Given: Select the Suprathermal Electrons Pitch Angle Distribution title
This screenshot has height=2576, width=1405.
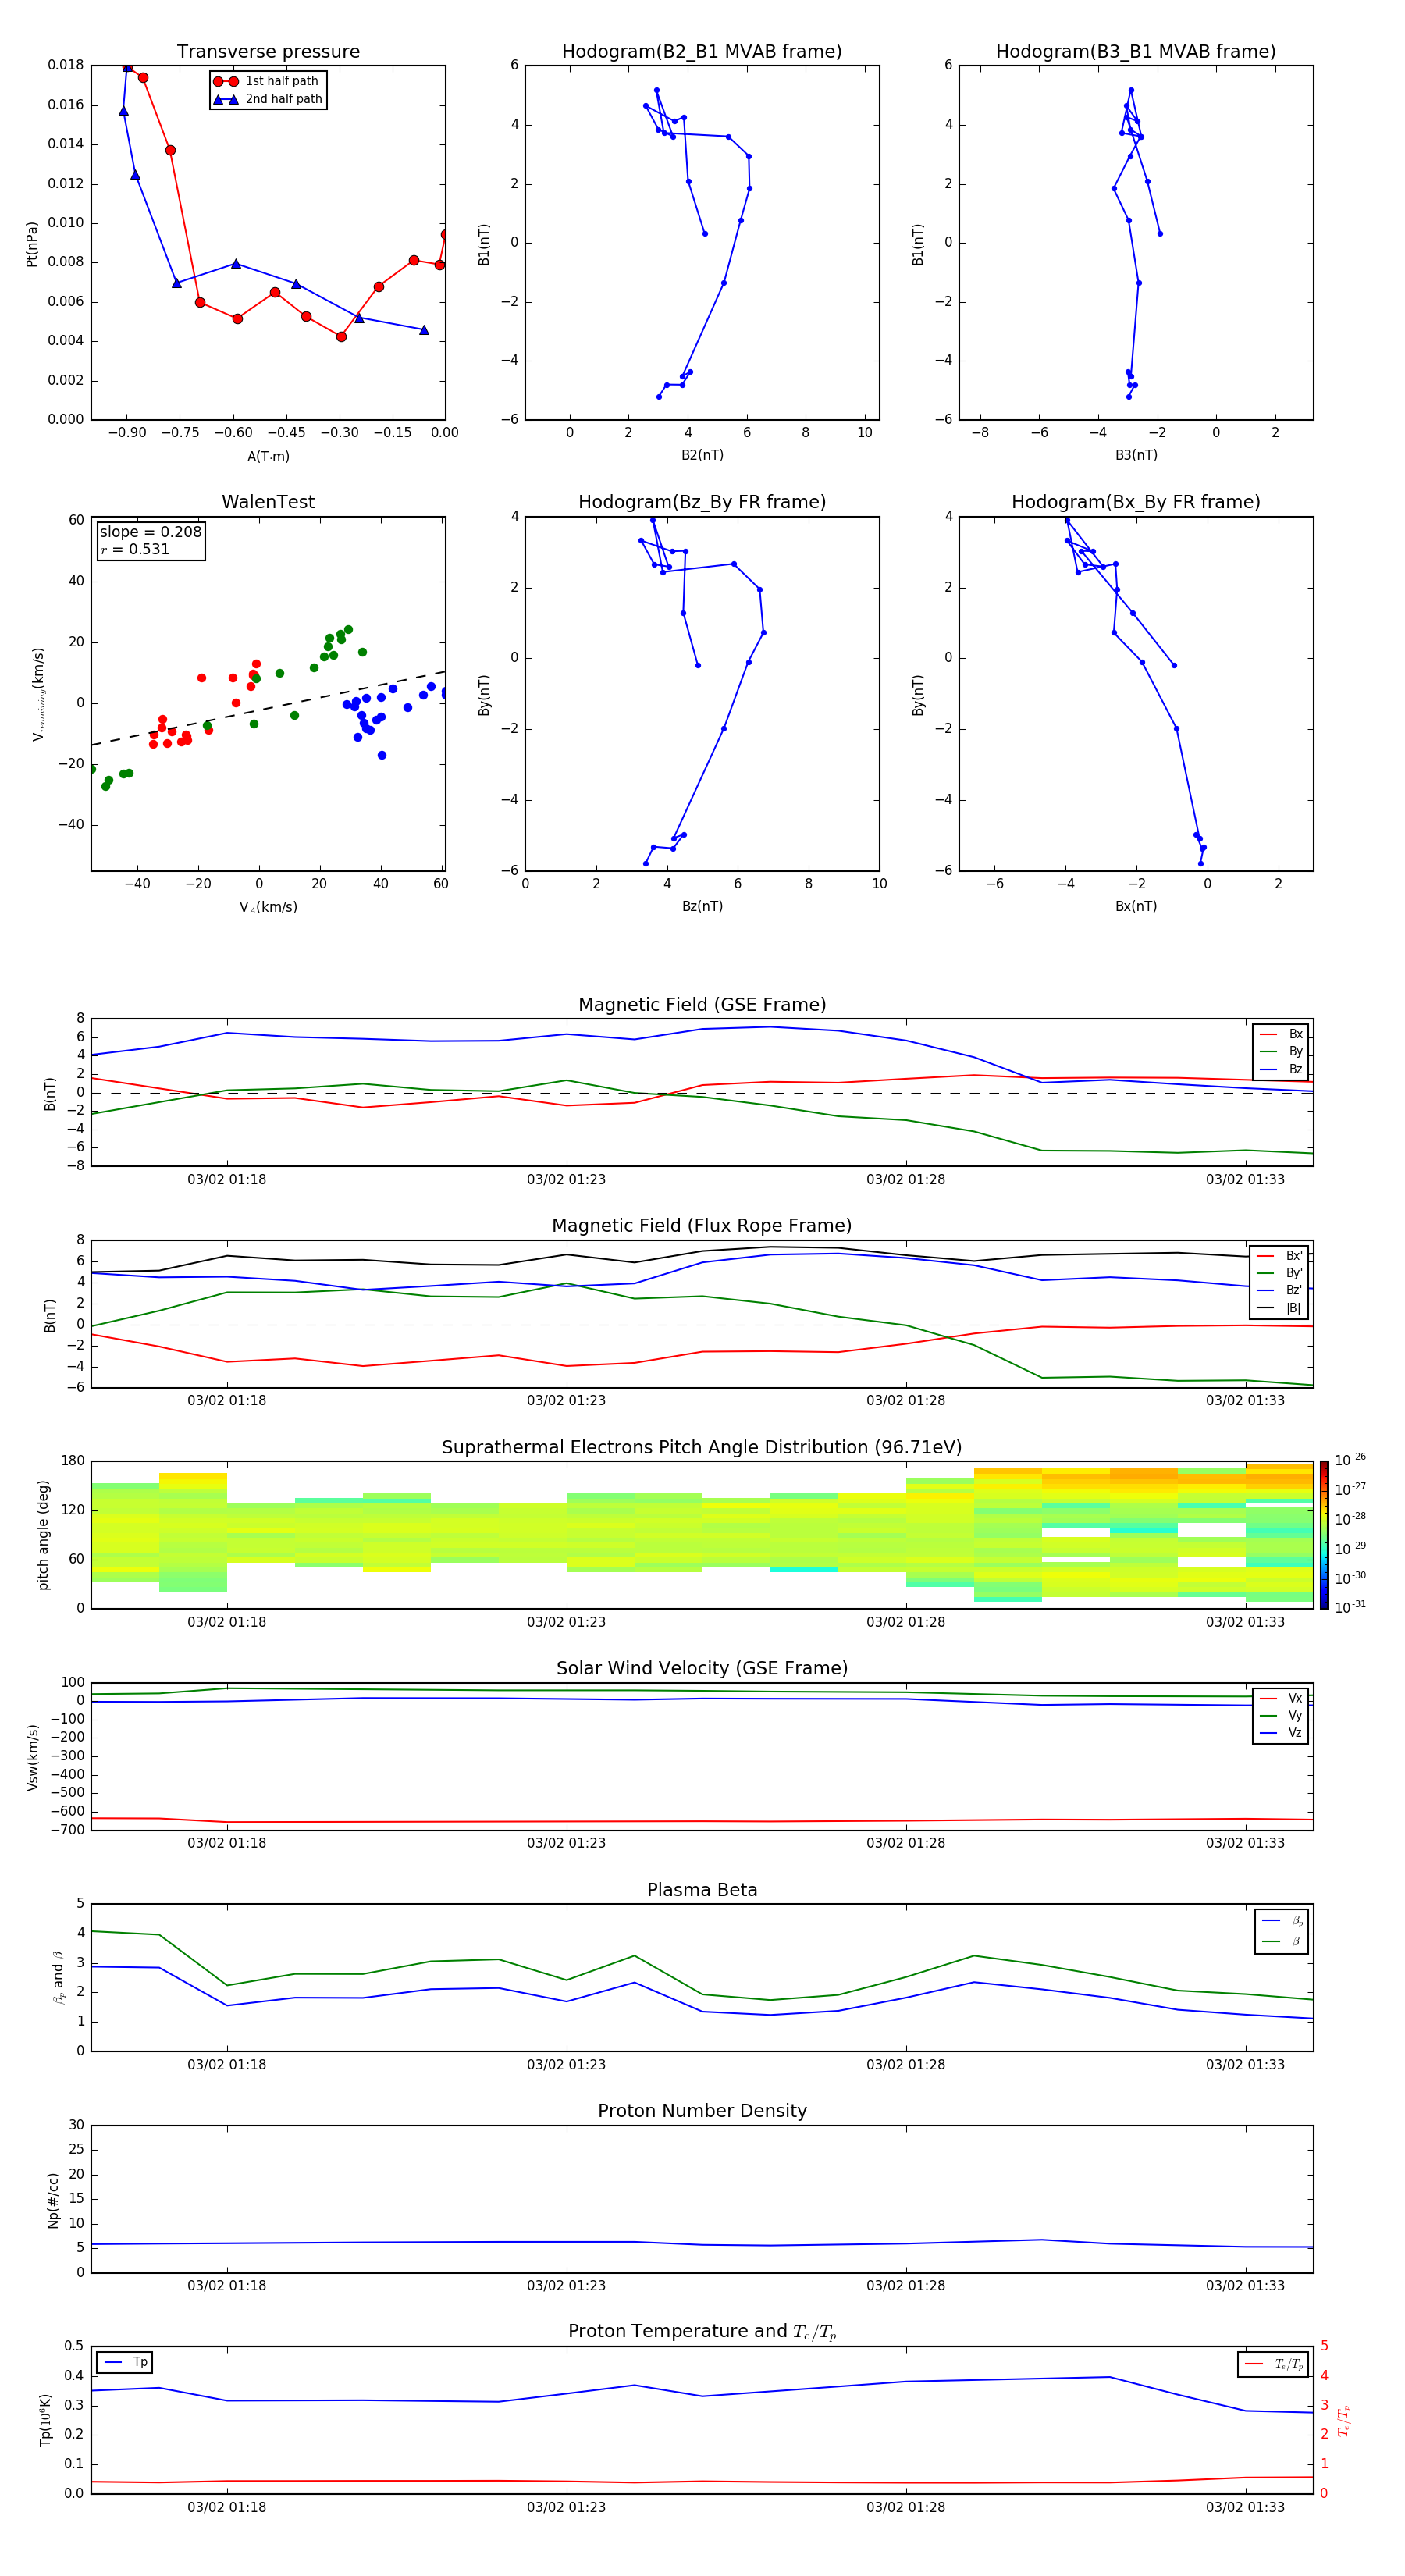Looking at the screenshot, I should pos(702,1448).
